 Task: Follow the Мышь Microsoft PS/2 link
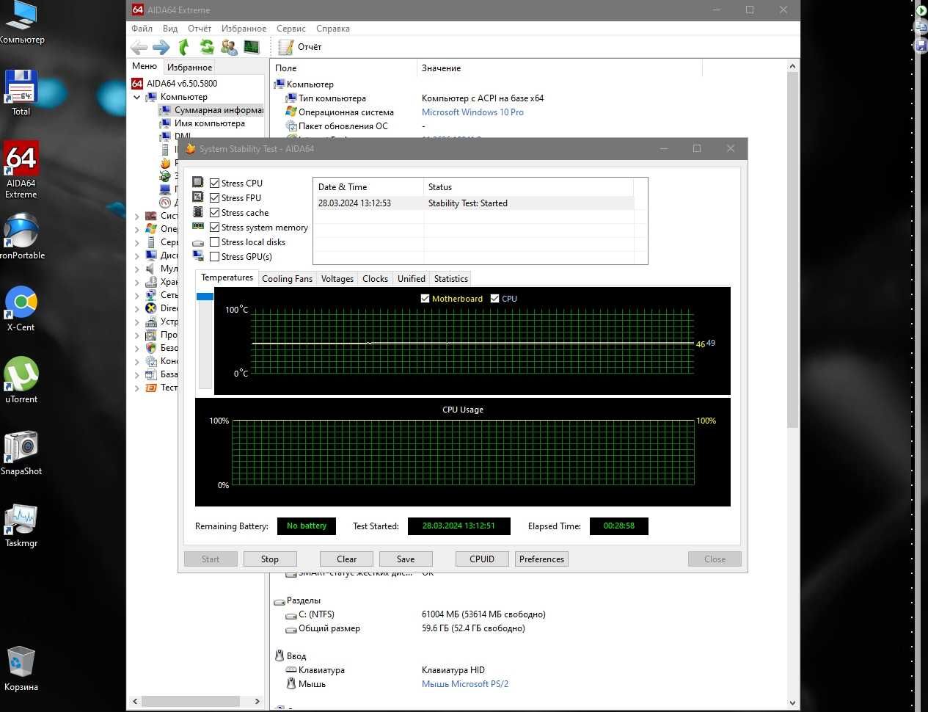click(x=465, y=684)
